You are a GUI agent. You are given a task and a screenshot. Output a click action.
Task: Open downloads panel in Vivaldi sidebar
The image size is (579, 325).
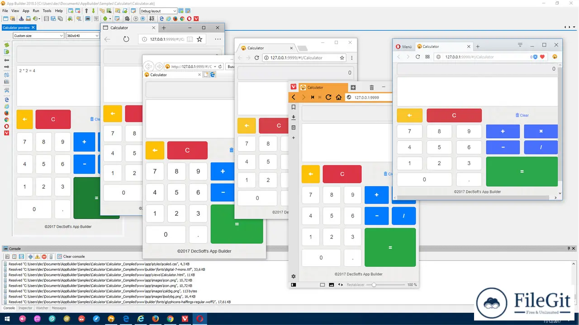294,117
